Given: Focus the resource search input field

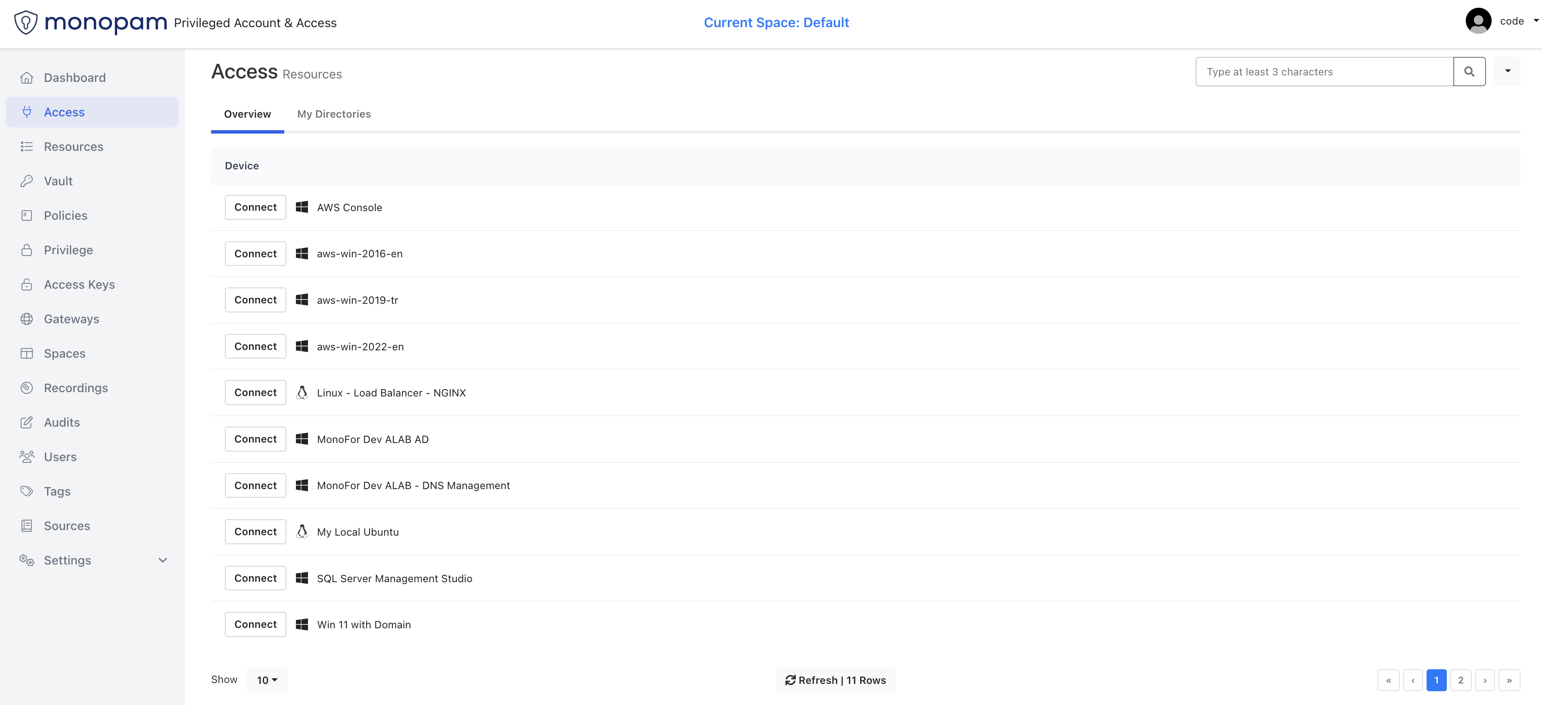Looking at the screenshot, I should coord(1324,72).
